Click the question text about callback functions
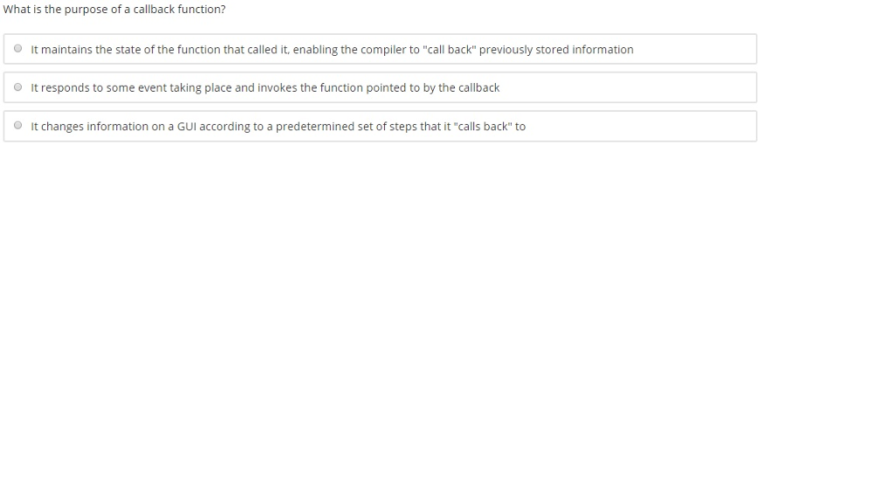 [x=113, y=9]
